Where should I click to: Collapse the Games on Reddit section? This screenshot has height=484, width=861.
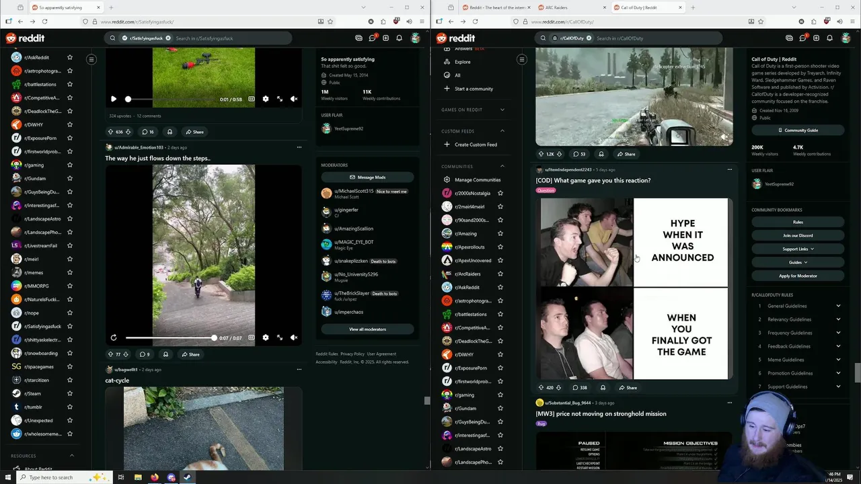click(x=502, y=110)
